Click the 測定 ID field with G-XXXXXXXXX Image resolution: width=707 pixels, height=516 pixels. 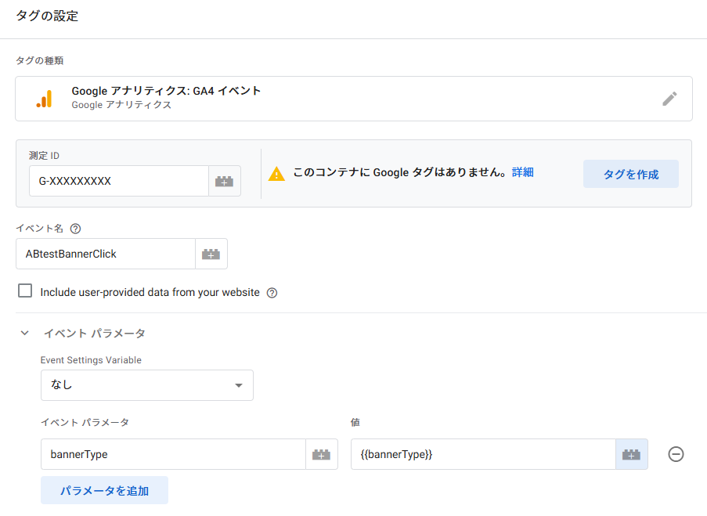[118, 181]
